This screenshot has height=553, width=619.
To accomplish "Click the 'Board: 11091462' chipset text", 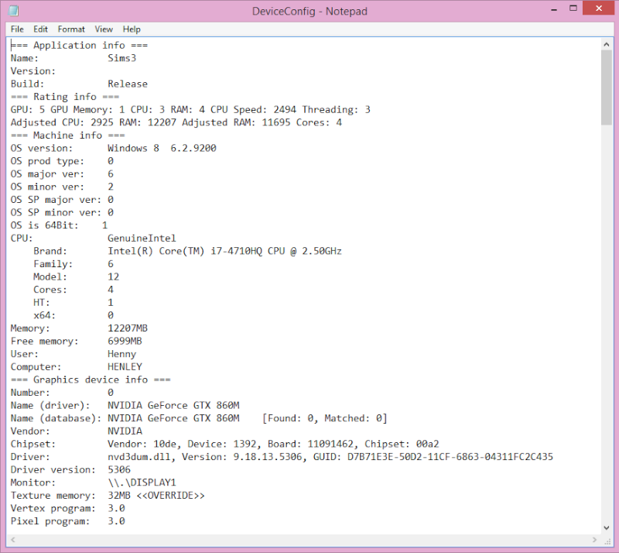I will (x=313, y=444).
